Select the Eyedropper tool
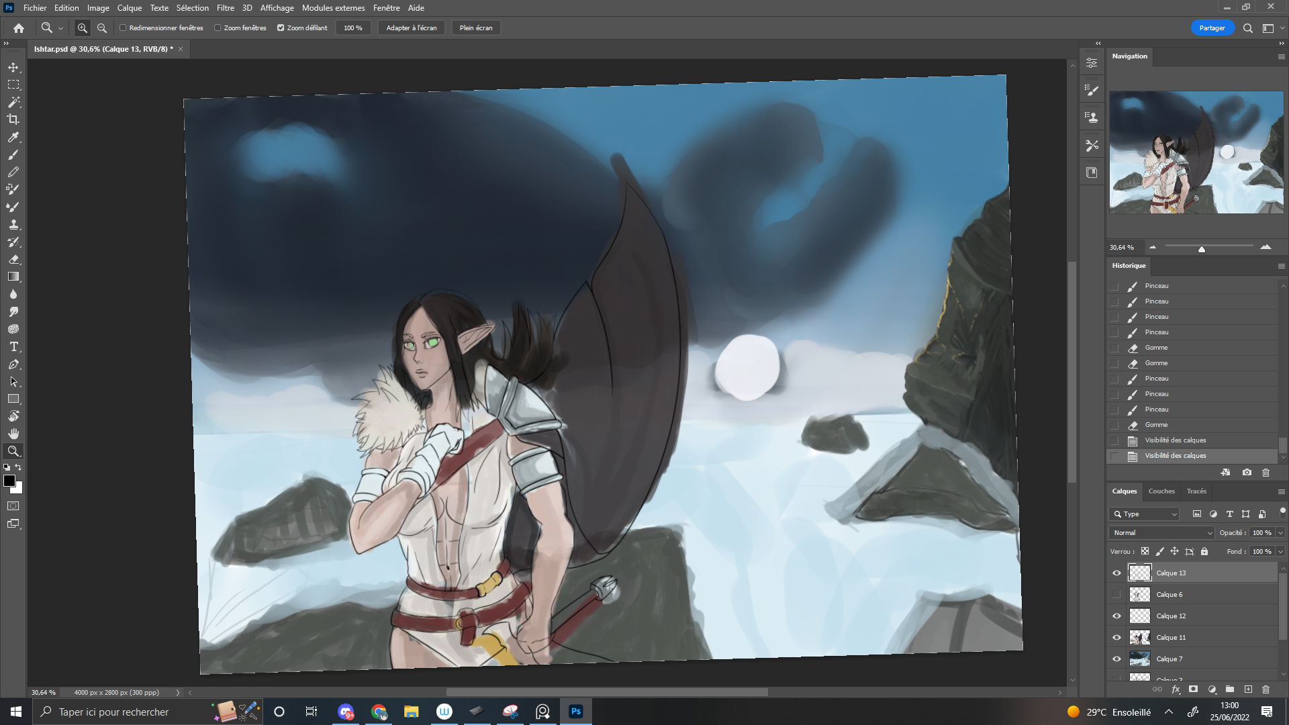 [13, 137]
